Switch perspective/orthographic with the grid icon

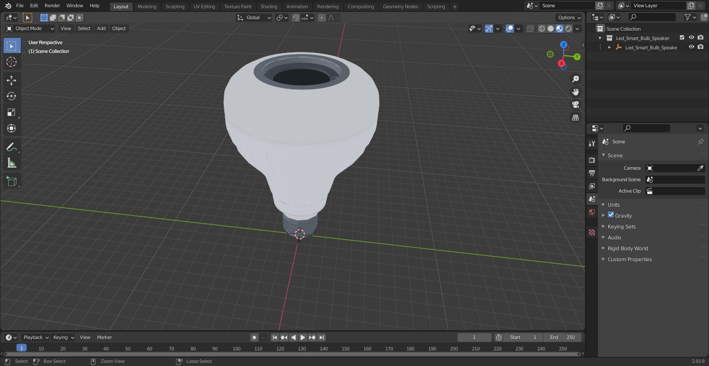click(x=575, y=118)
